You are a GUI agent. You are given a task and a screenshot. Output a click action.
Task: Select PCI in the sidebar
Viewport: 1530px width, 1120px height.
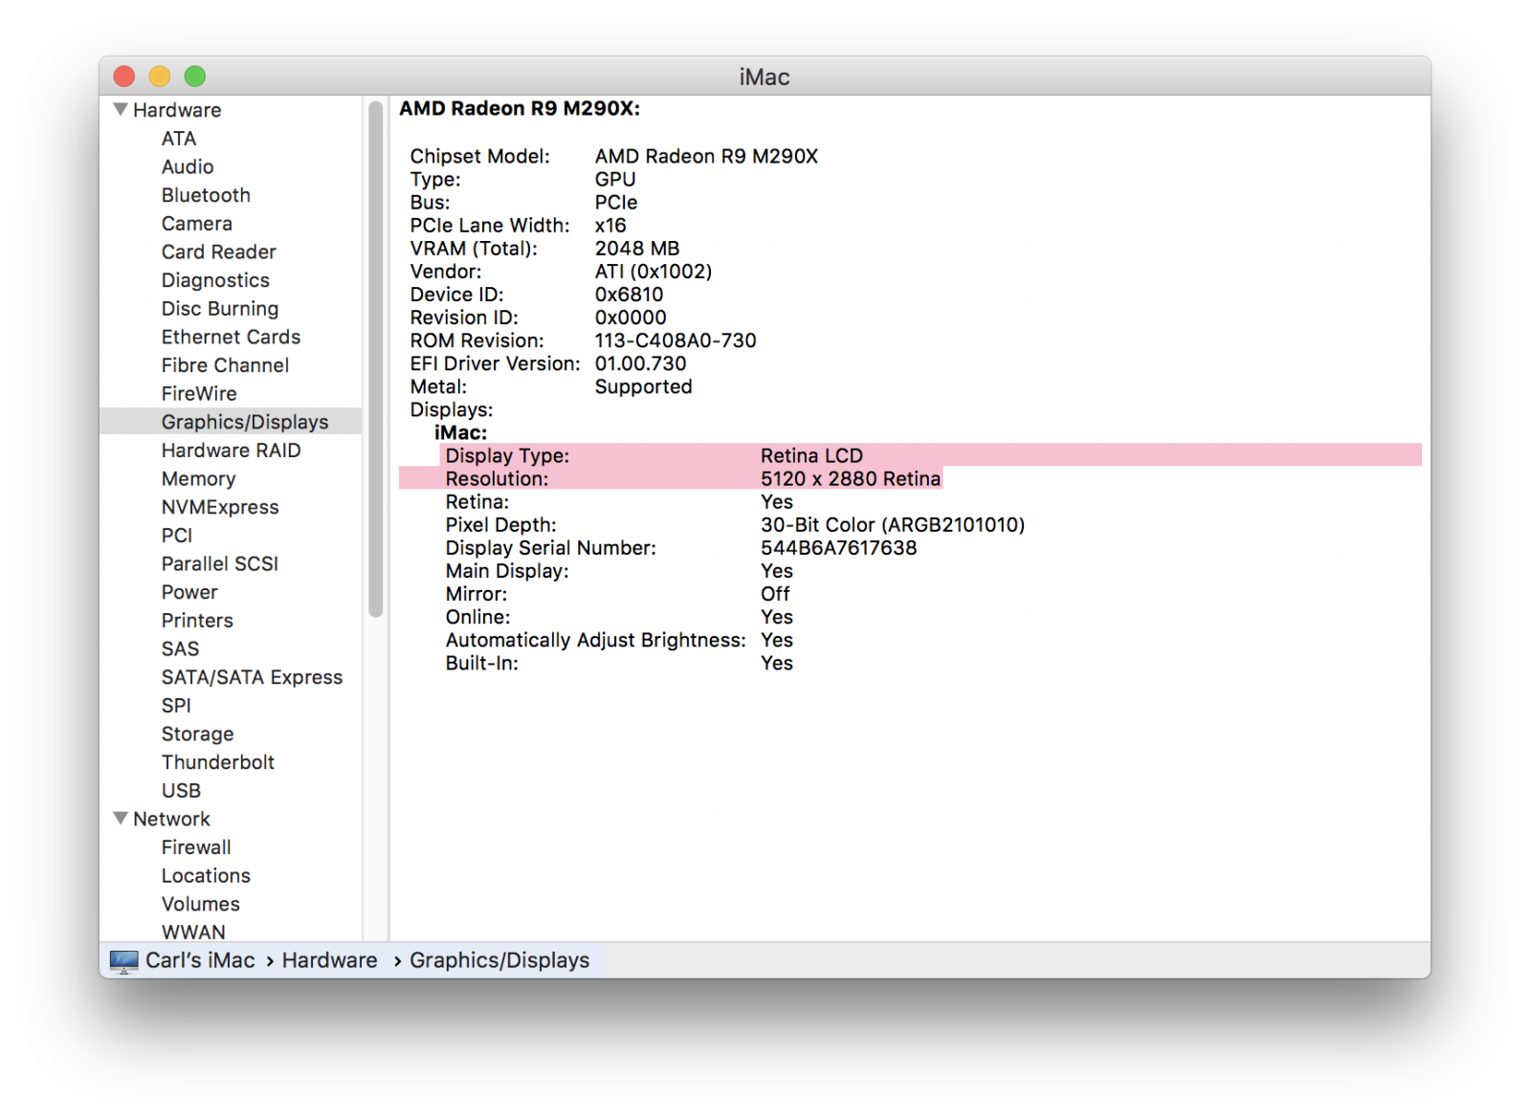coord(177,536)
